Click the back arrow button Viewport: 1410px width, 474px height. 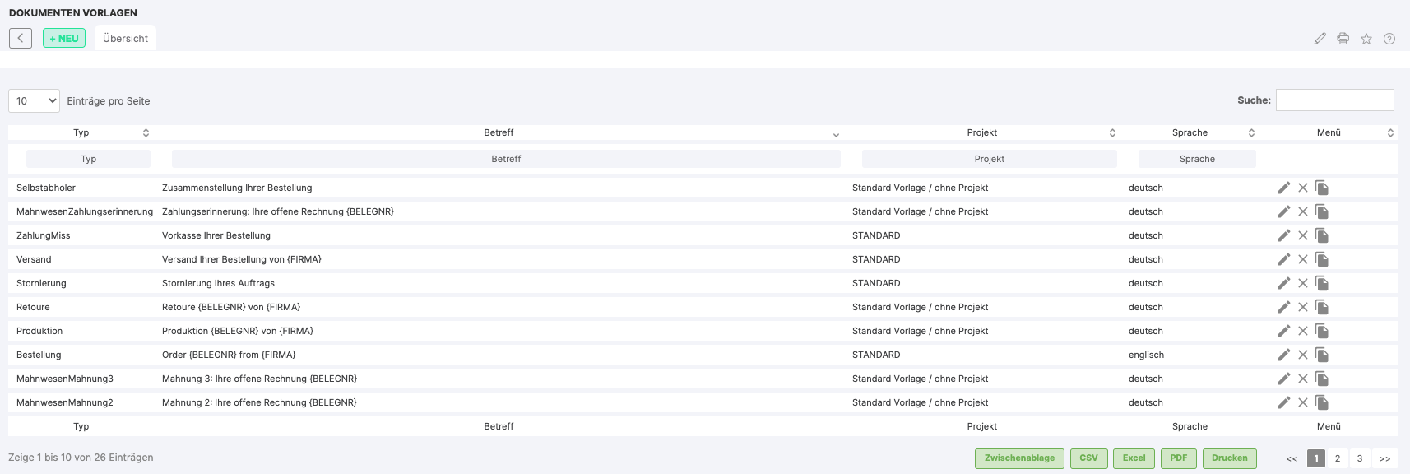pyautogui.click(x=21, y=38)
